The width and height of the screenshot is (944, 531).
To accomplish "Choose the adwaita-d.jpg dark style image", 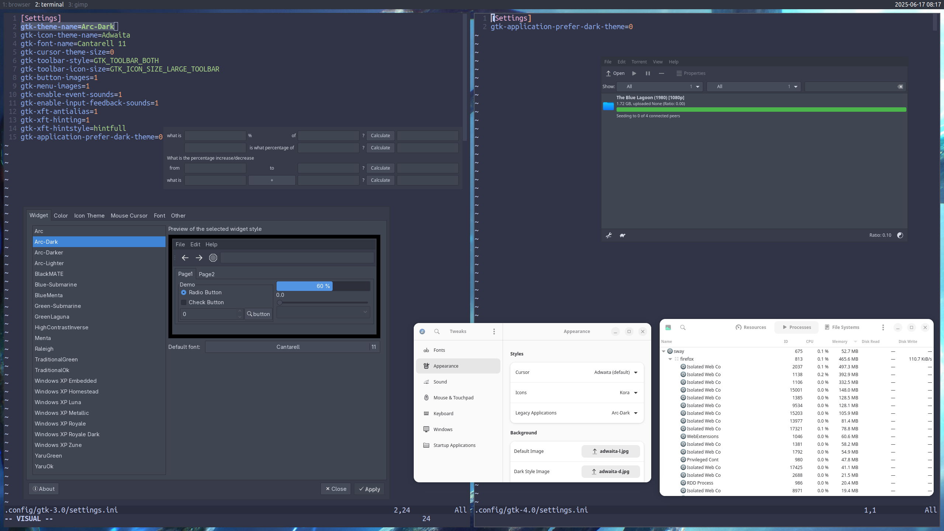I will (611, 472).
